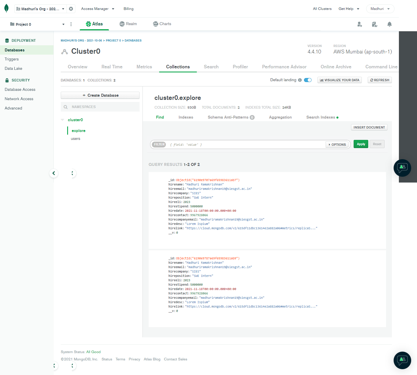Collapse the left sidebar arrow

(x=54, y=173)
